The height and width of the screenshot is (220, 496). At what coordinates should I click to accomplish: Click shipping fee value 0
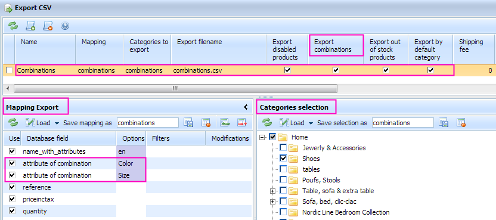[x=490, y=70]
